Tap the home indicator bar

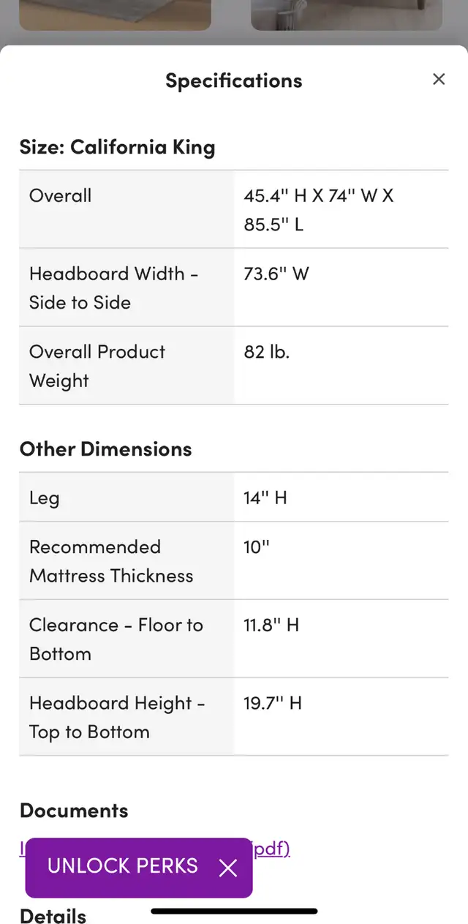click(x=234, y=912)
